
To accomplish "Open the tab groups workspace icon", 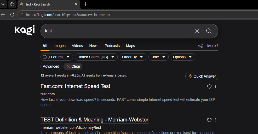I will click(x=12, y=4).
